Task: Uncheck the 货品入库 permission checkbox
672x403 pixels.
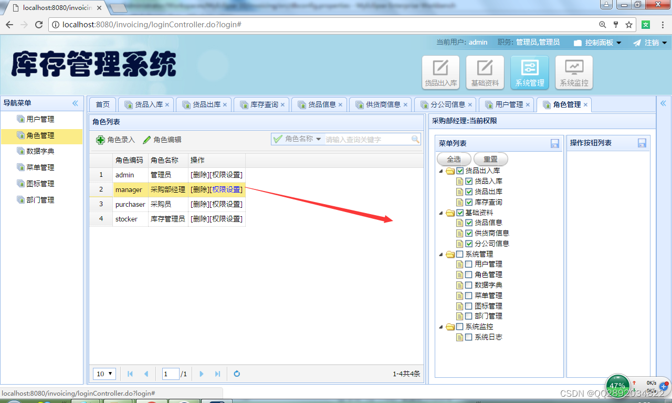Action: [468, 181]
